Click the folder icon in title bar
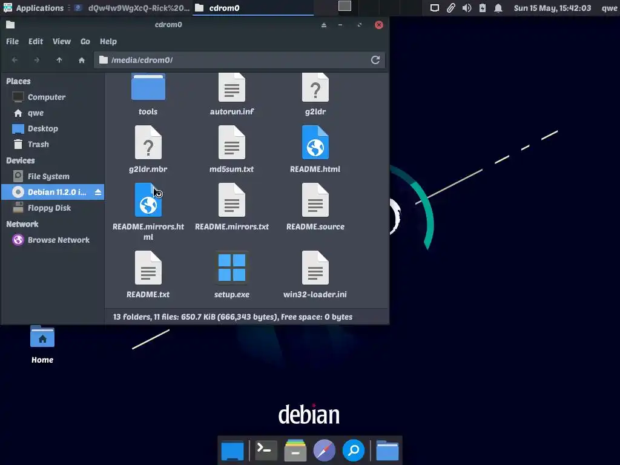Viewport: 620px width, 465px height. tap(11, 25)
